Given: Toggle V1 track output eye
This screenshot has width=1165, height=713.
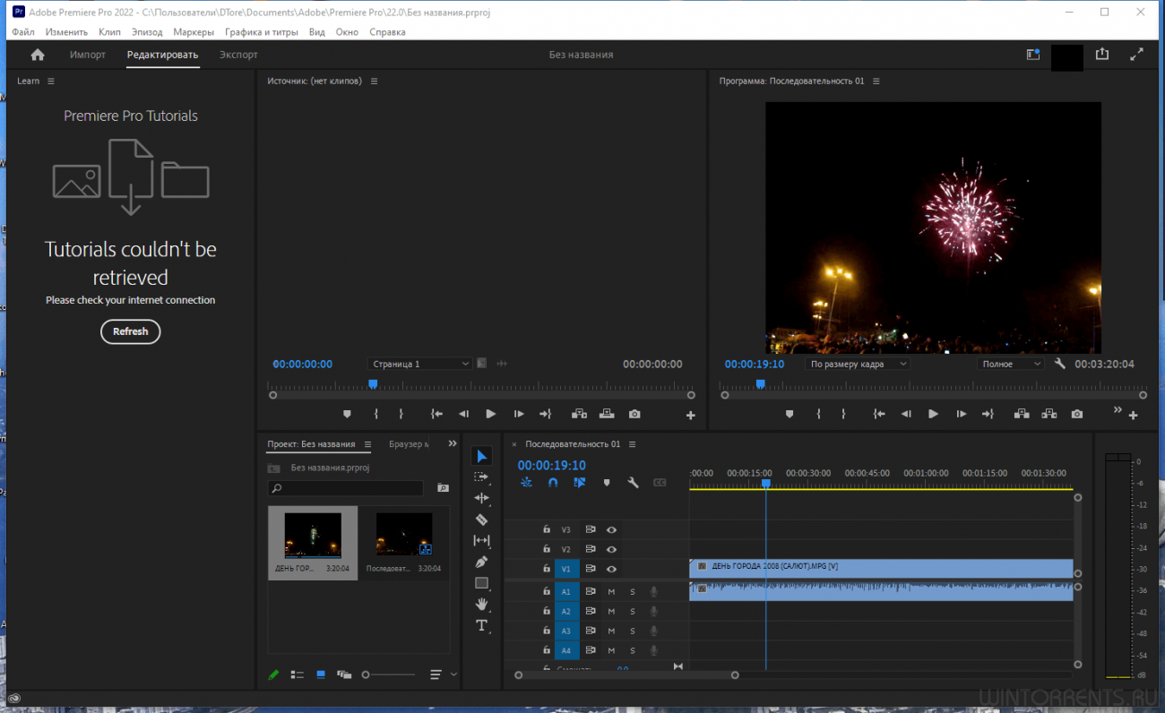Looking at the screenshot, I should (611, 569).
